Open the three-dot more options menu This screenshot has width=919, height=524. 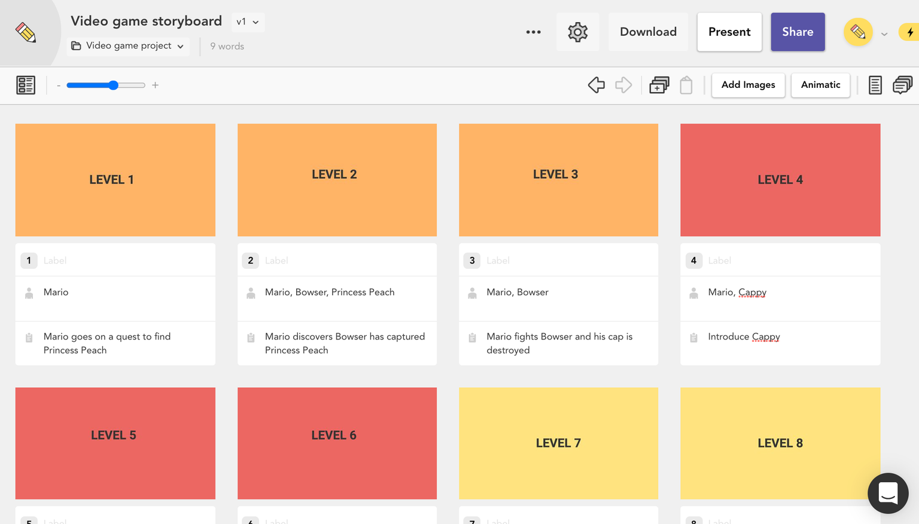[533, 32]
